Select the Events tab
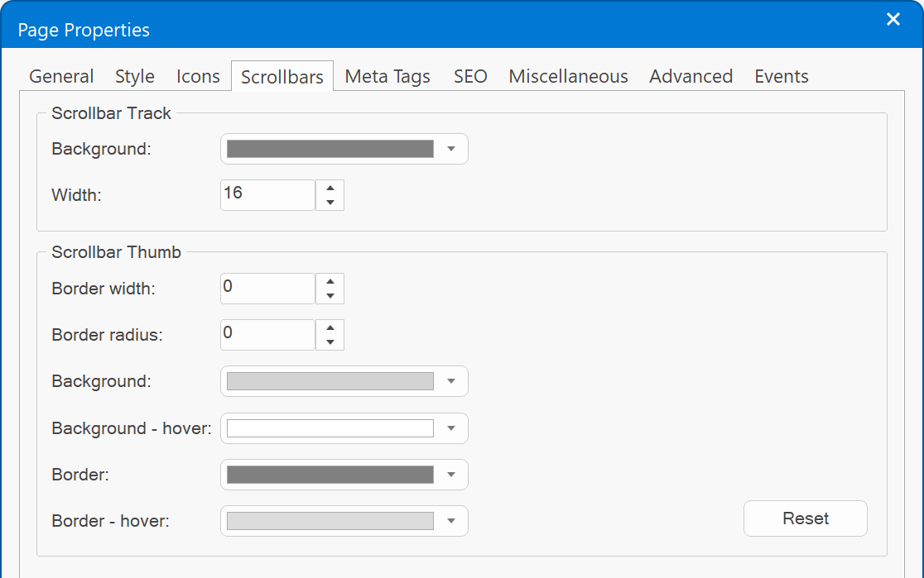 [782, 77]
